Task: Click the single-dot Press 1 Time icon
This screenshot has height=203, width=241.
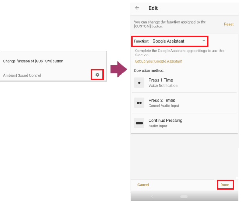Action: (x=139, y=83)
